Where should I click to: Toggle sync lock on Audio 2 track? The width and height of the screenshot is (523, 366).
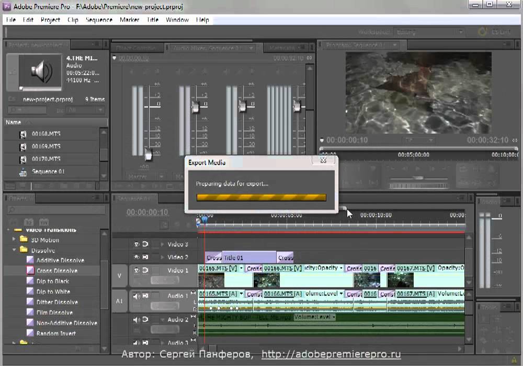tap(145, 319)
